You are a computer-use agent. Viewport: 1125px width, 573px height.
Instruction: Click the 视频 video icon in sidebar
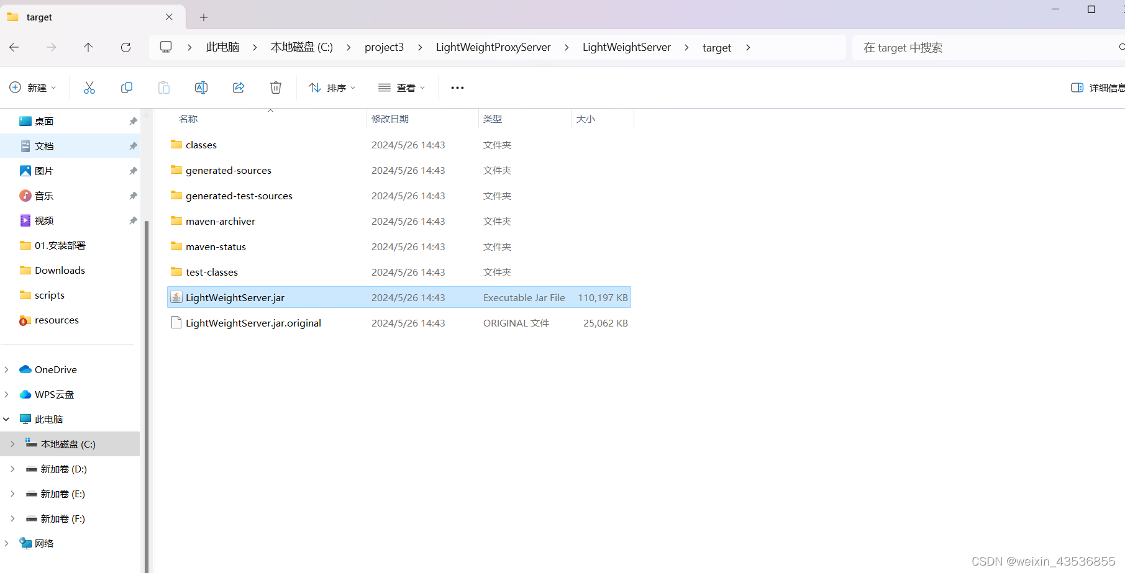click(25, 220)
